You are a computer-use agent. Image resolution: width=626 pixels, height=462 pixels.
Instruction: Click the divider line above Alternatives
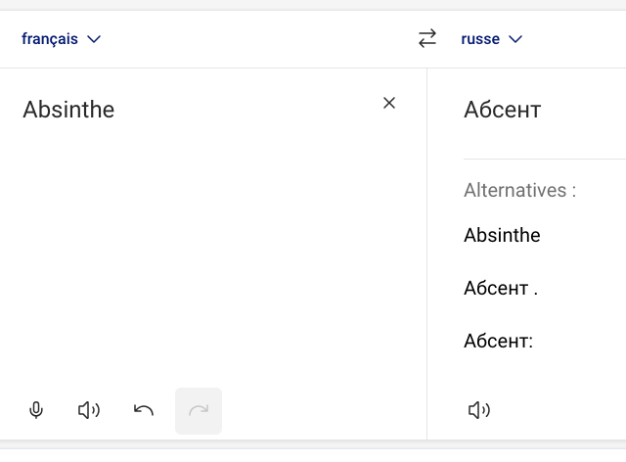pos(545,160)
